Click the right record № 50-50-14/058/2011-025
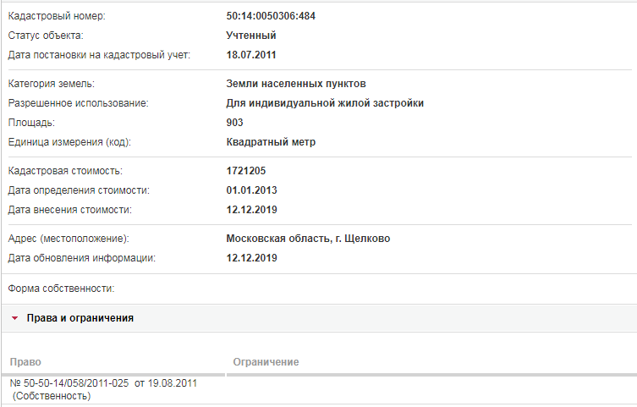This screenshot has width=637, height=407. coord(103,383)
